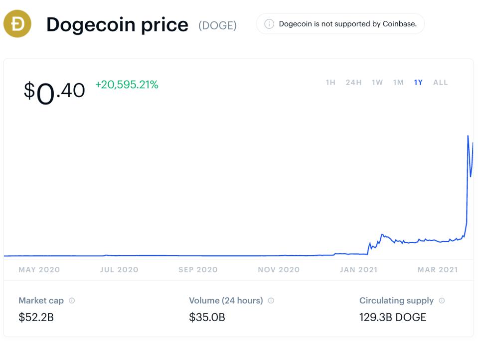Screen dimensions: 478x341
Task: Click the +20,595.21% percent change
Action: (127, 85)
